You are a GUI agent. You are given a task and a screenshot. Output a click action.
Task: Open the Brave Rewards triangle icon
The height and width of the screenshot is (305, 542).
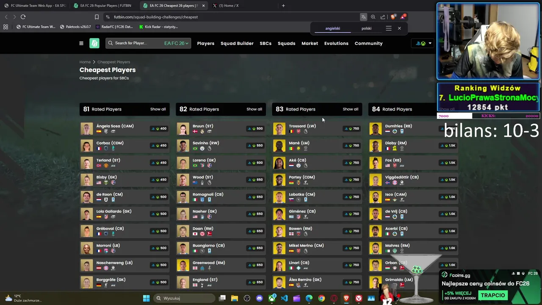404,17
